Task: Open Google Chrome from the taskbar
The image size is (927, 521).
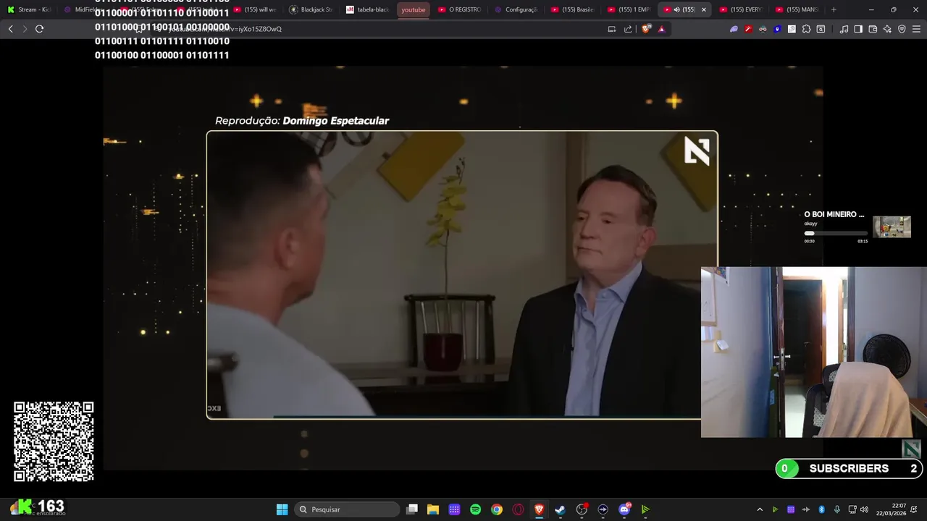Action: 496,509
